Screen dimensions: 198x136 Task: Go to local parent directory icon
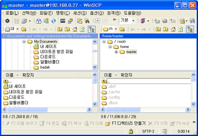point(60,29)
